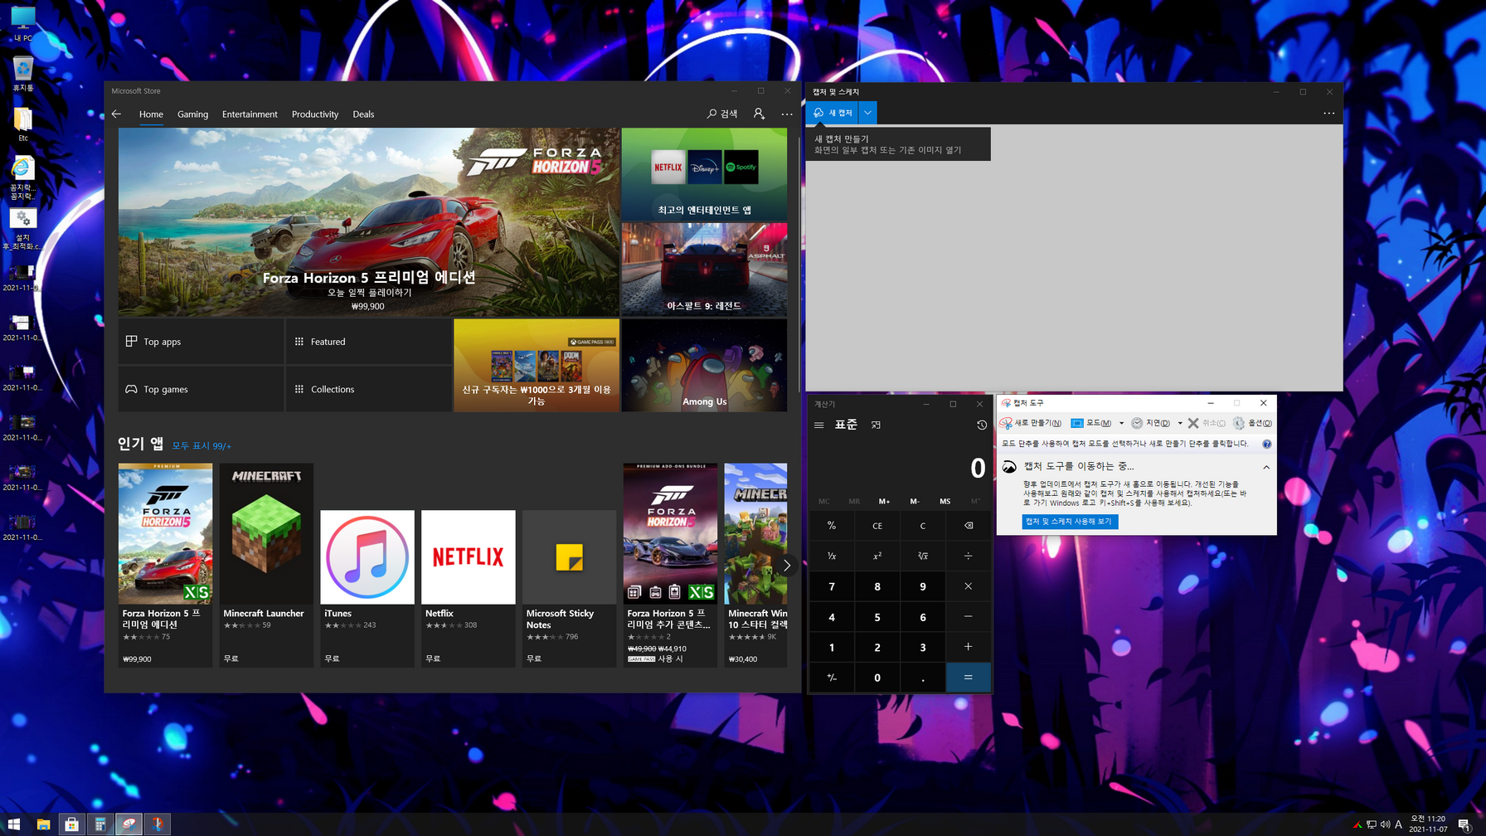The height and width of the screenshot is (836, 1486).
Task: Click 캡처 및 스케치 사용해 보기 button
Action: tap(1070, 522)
